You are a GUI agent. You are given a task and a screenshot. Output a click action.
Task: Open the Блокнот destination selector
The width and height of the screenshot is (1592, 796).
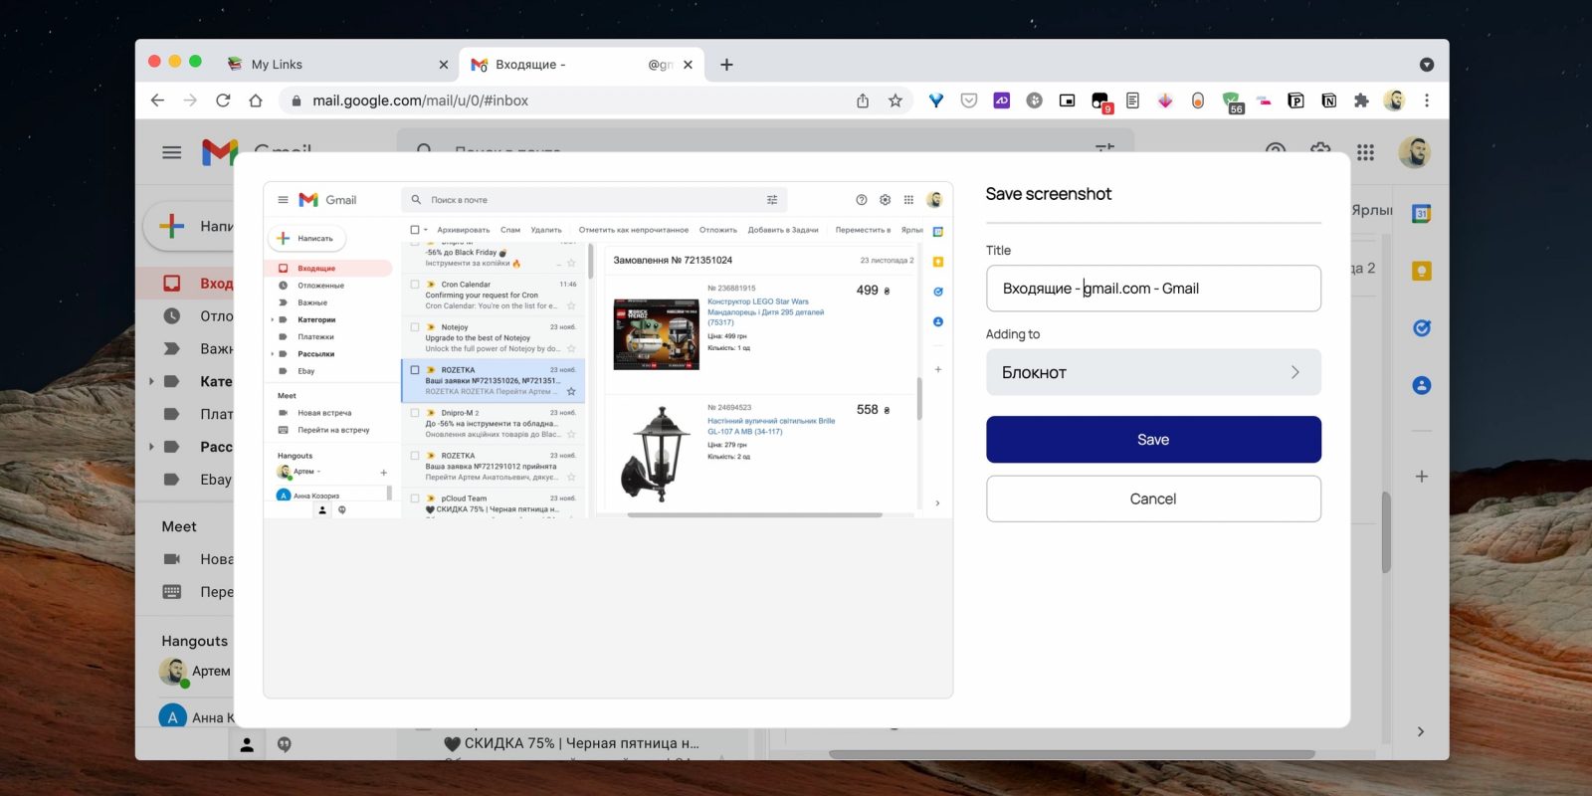1152,372
